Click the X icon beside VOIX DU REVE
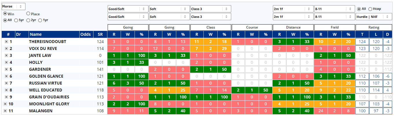The width and height of the screenshot is (395, 116). (6, 48)
